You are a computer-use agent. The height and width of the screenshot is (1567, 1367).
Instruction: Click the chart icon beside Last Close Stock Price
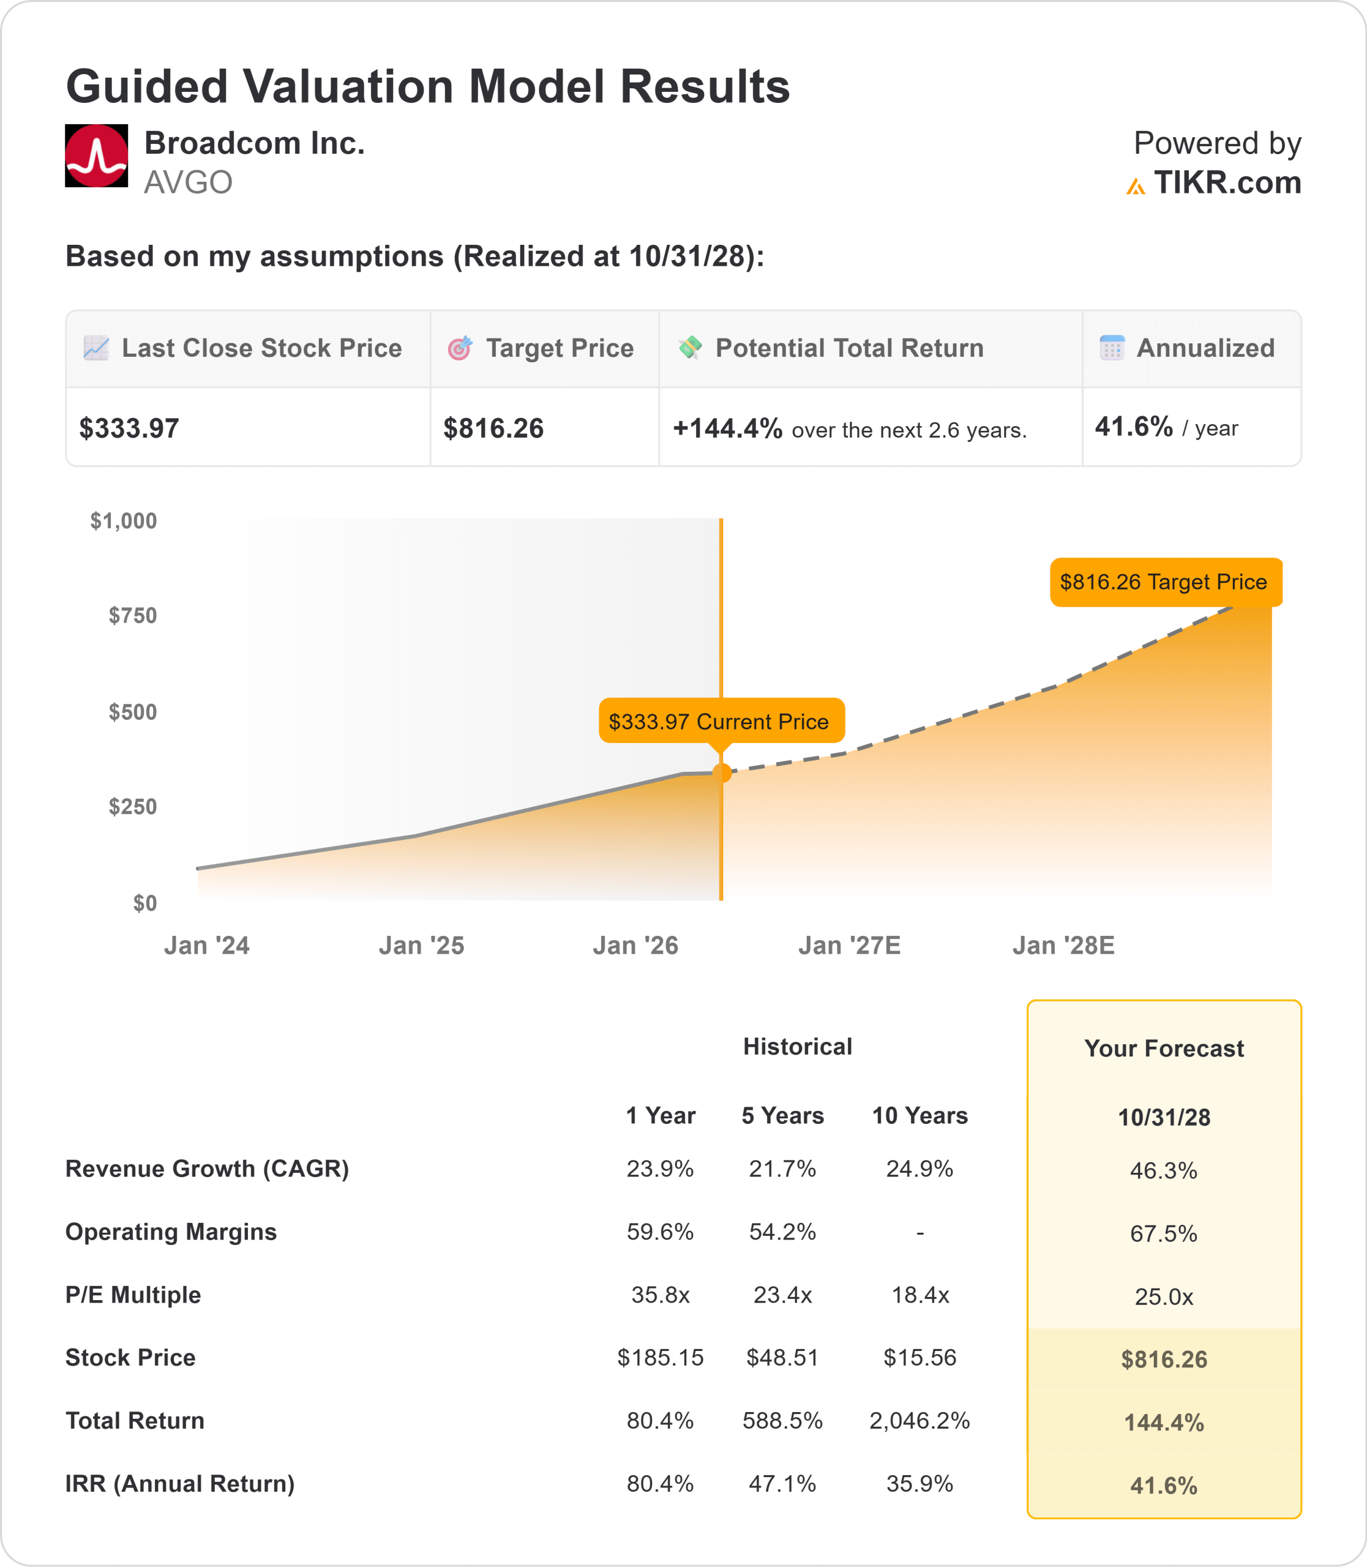tap(96, 348)
